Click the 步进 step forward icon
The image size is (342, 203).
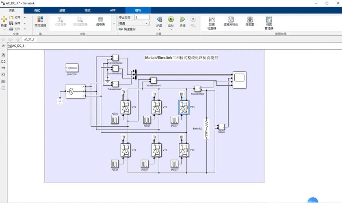pyautogui.click(x=182, y=19)
